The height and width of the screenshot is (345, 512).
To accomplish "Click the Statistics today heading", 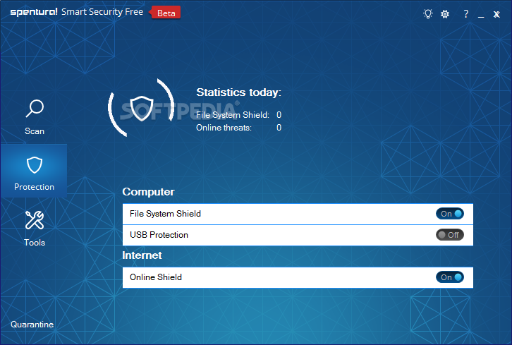I will pyautogui.click(x=238, y=92).
